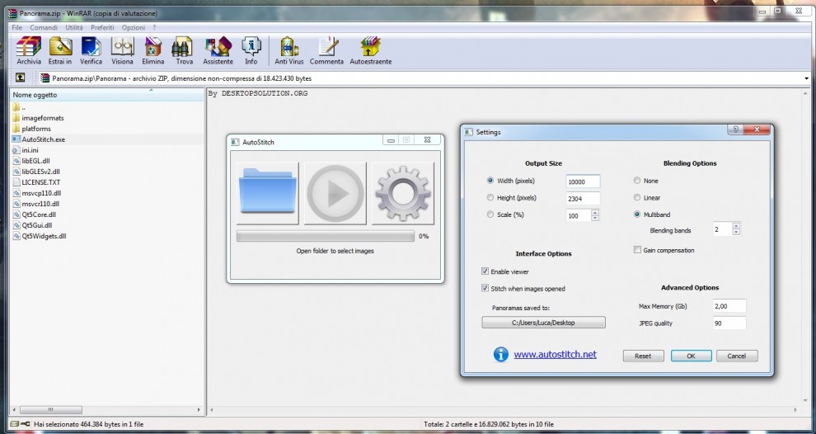Screen dimensions: 816x434
Task: Click the Scale (%) spinner arrows
Action: tap(596, 215)
